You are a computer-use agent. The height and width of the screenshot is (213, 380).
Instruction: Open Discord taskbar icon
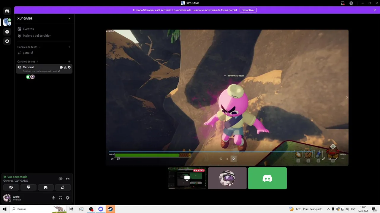(101, 209)
